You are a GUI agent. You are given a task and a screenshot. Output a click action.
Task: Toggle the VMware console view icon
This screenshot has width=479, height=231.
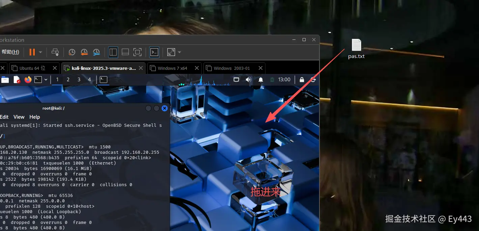154,52
